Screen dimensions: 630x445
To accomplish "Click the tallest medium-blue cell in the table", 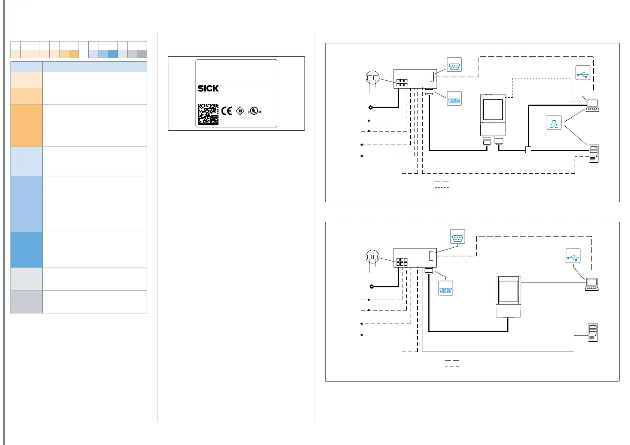I will 27,204.
